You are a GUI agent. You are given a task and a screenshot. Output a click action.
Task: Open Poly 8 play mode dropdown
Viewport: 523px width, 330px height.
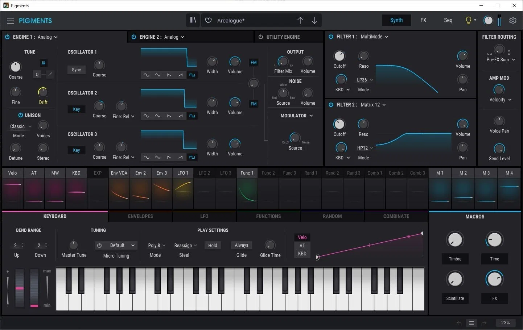click(x=157, y=245)
